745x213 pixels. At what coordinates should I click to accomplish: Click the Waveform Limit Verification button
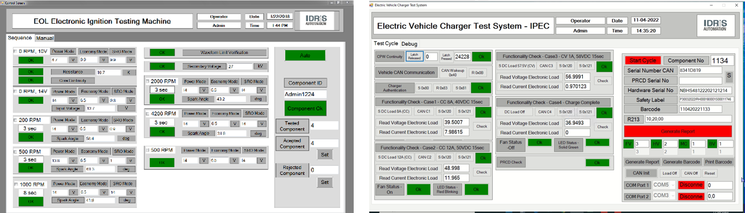[x=224, y=52]
